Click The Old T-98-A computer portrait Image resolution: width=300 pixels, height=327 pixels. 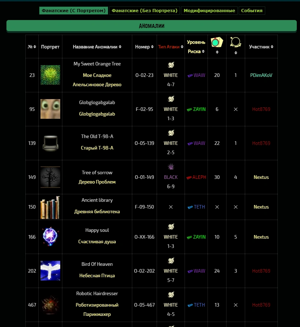tap(50, 143)
